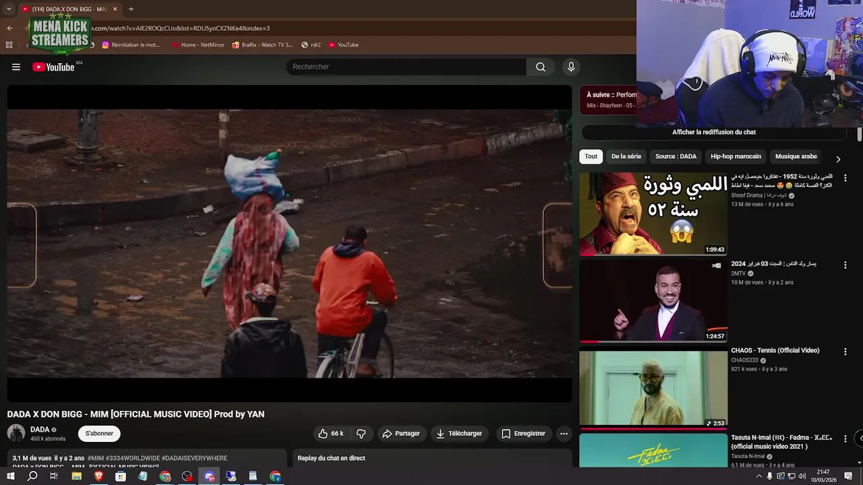This screenshot has width=863, height=485.
Task: Go back with browser back arrow
Action: pyautogui.click(x=9, y=28)
